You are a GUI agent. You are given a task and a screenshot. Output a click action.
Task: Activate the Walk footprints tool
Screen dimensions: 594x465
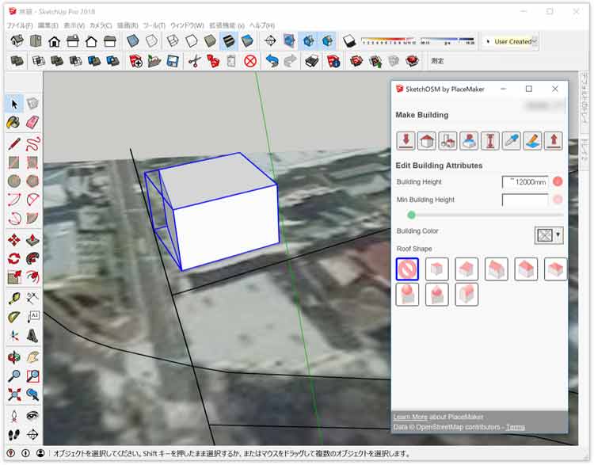point(14,434)
